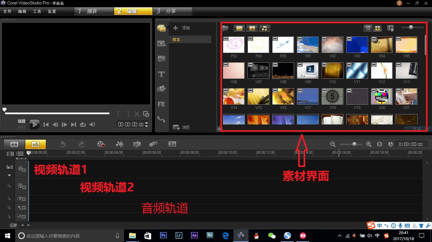Open the 工具 (Tools) menu

point(37,11)
